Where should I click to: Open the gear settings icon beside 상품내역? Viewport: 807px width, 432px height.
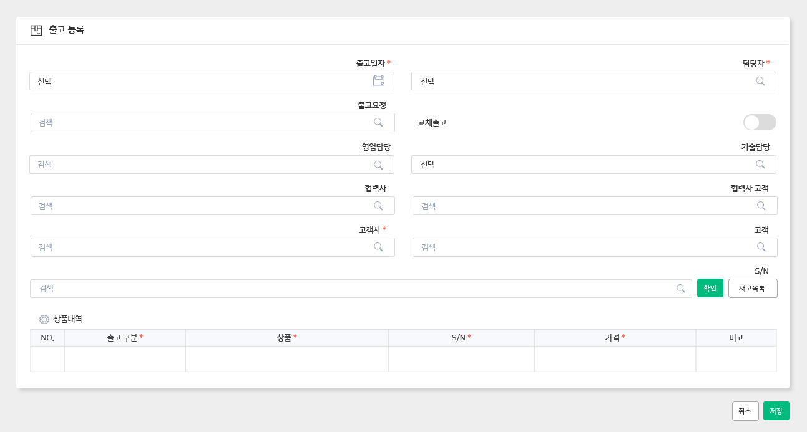click(44, 319)
